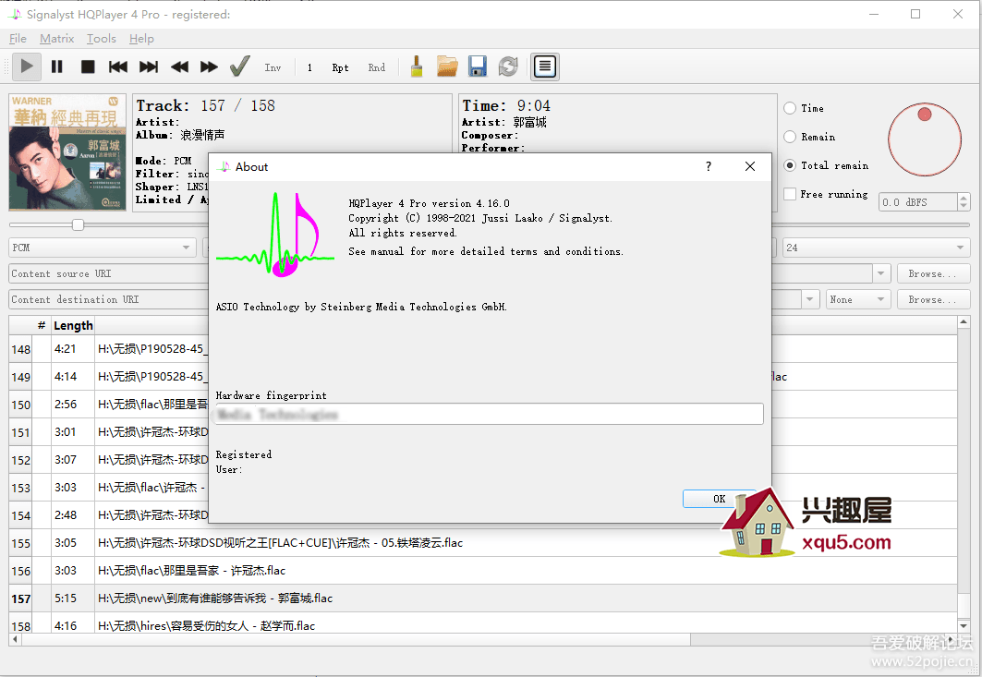The image size is (982, 677).
Task: Toggle Rnd random playback
Action: tap(376, 67)
